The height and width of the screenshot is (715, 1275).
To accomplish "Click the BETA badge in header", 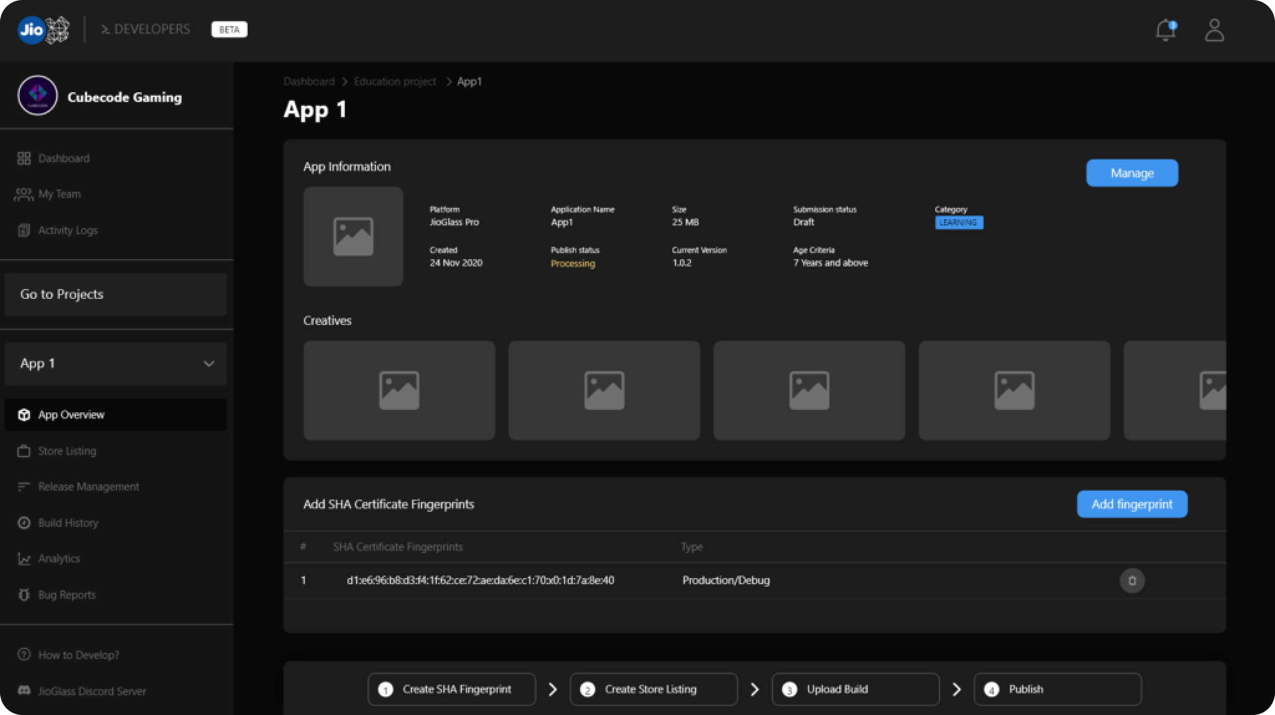I will coord(229,29).
